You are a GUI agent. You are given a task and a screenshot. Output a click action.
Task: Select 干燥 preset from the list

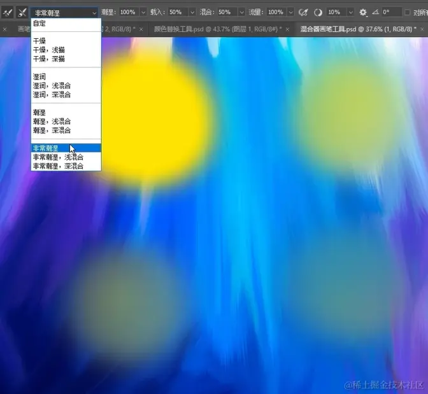click(66, 41)
